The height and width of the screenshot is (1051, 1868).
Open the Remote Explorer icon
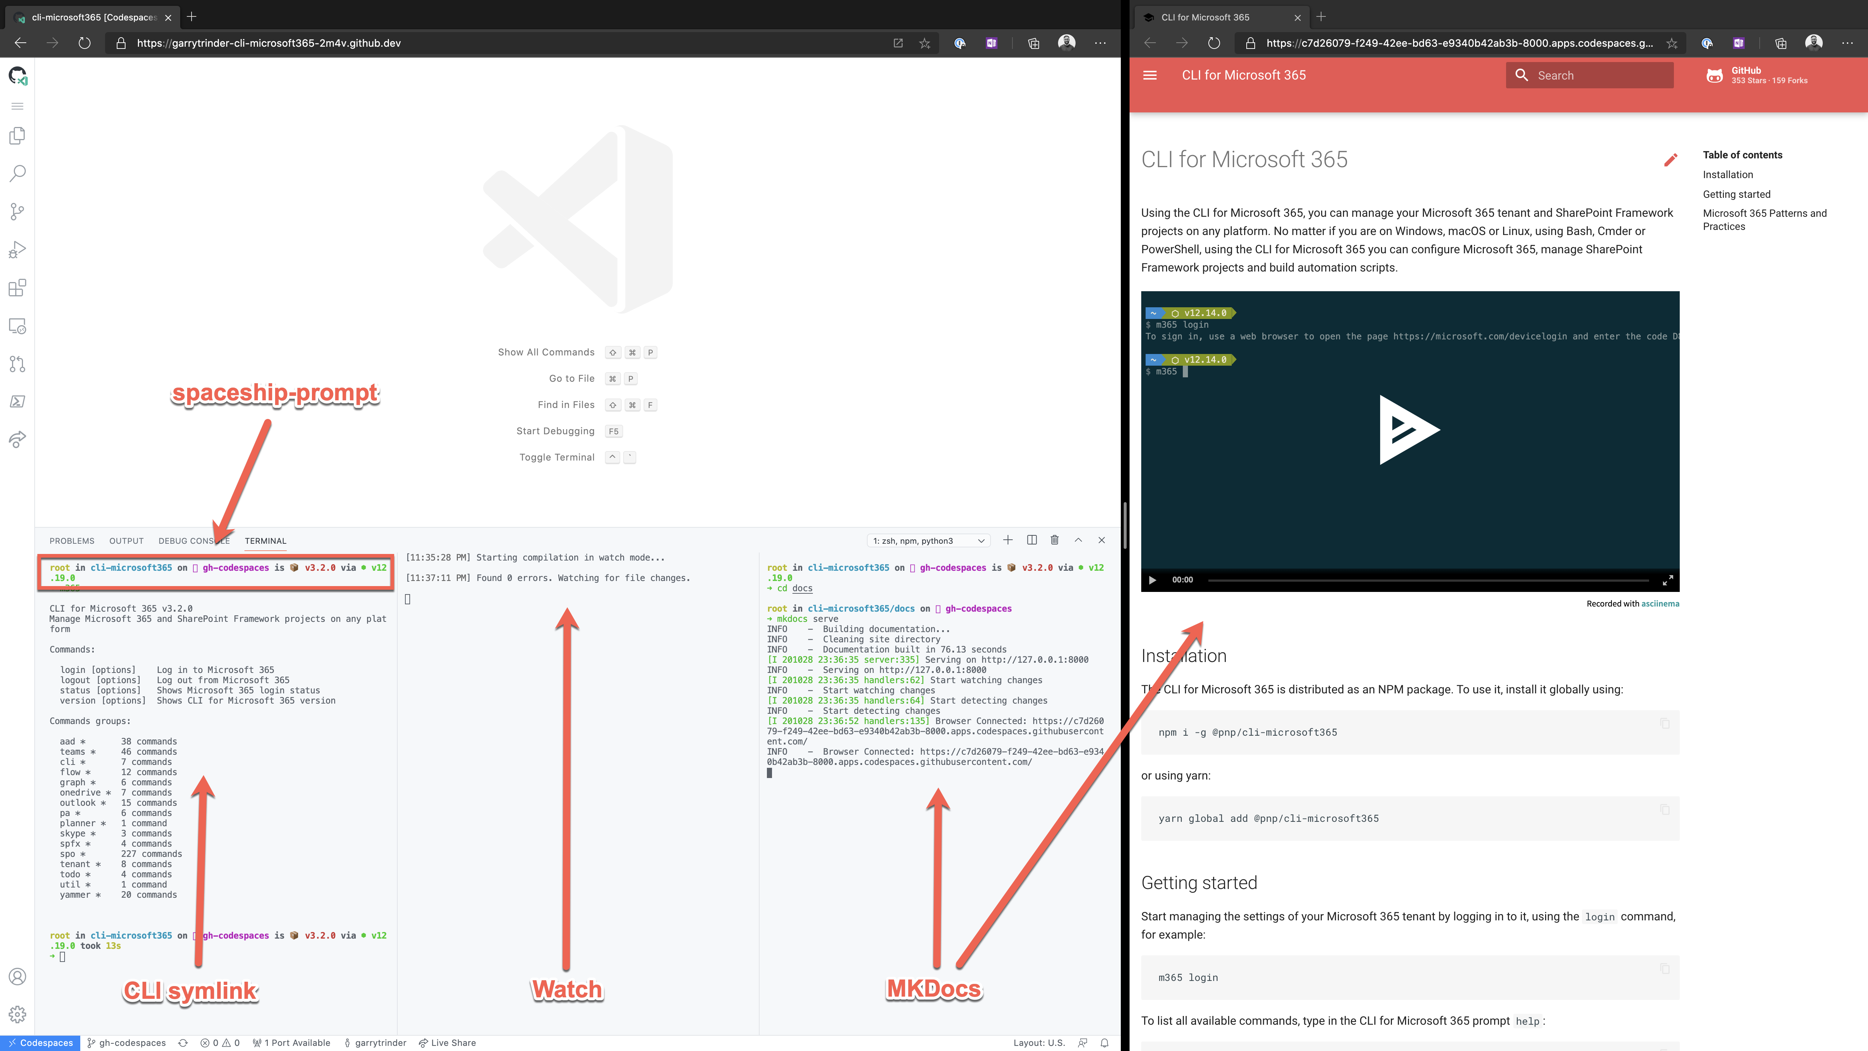[17, 326]
